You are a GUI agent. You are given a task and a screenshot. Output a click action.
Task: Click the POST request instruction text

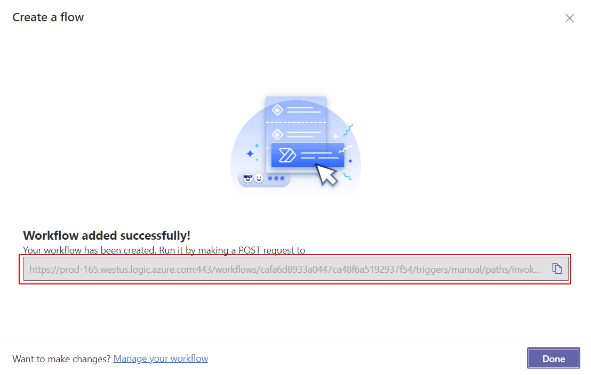point(164,250)
